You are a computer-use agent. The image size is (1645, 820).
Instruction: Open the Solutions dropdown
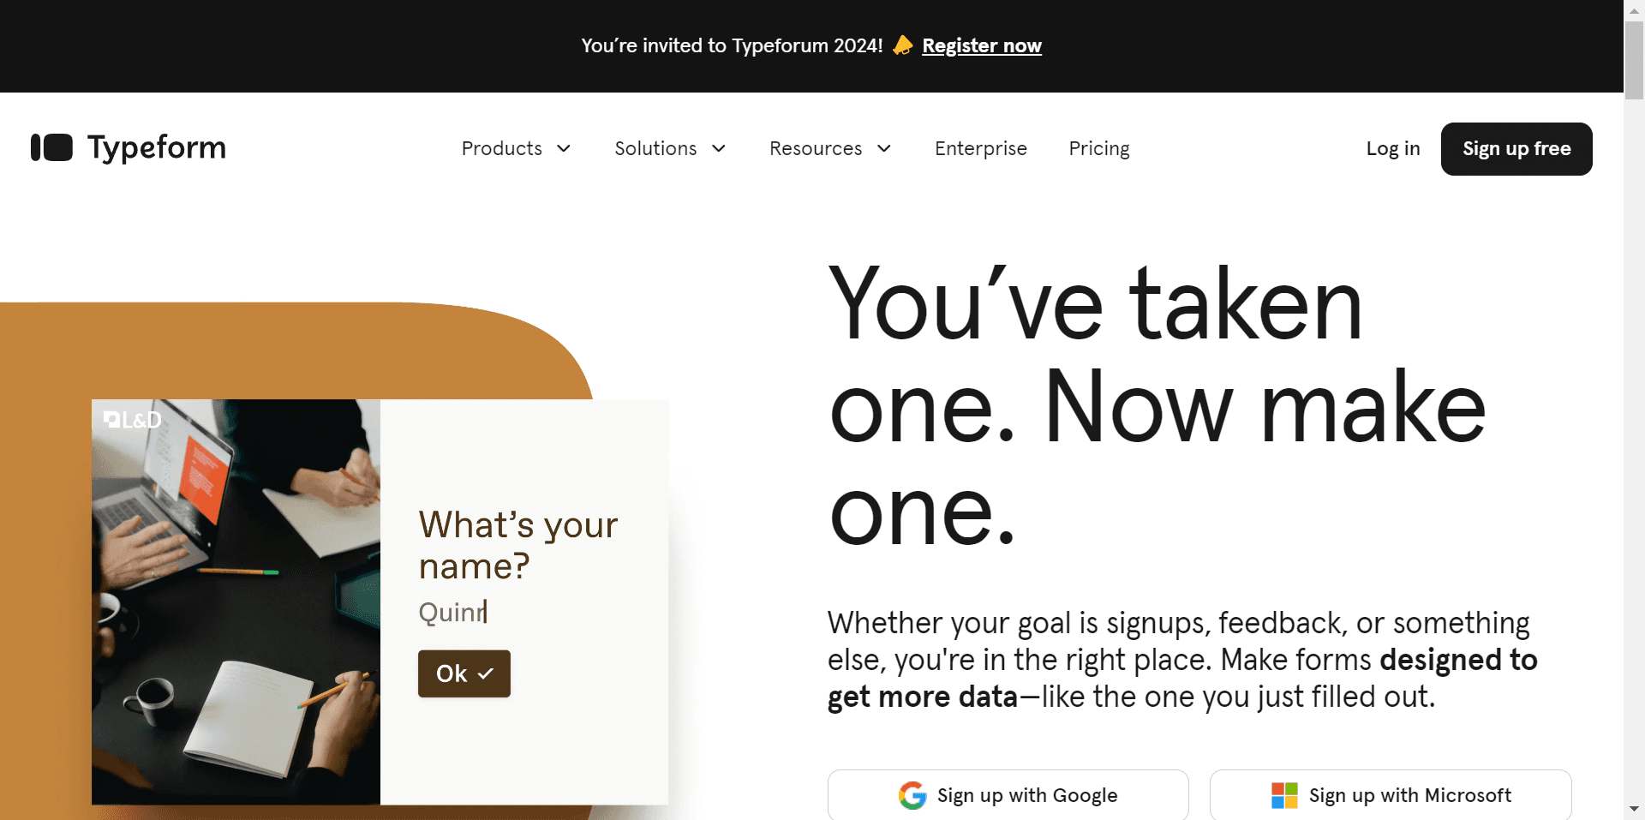(670, 148)
